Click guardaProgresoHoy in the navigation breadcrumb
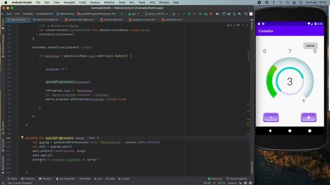 click(x=96, y=14)
